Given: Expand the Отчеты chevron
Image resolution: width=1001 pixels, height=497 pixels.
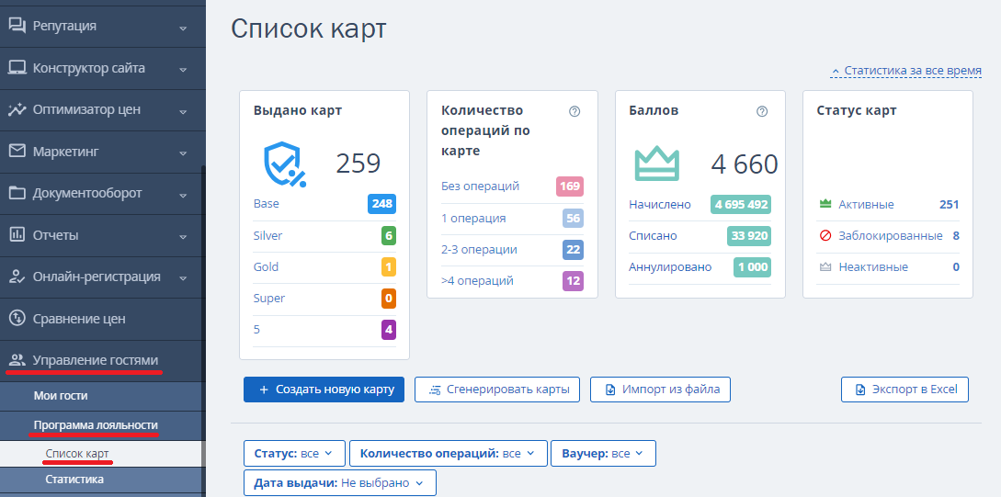Looking at the screenshot, I should click(183, 237).
